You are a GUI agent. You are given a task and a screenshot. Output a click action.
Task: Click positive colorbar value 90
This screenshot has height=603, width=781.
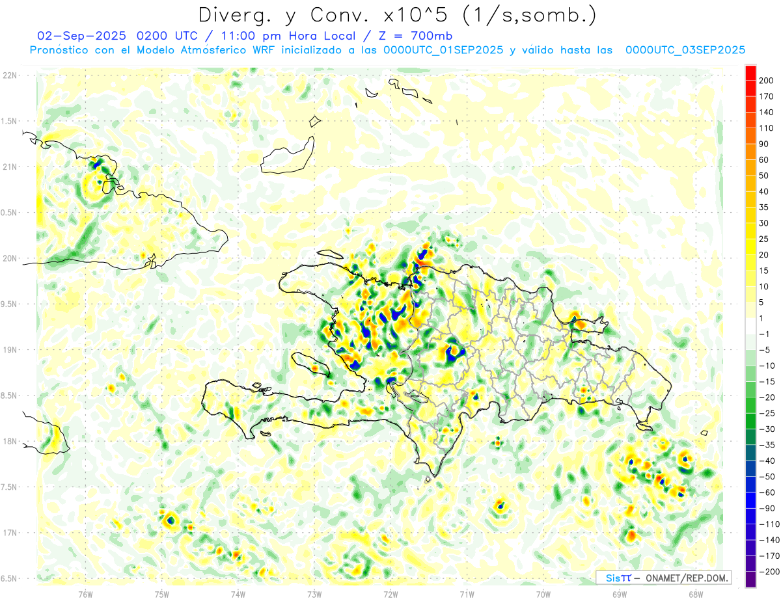[764, 144]
